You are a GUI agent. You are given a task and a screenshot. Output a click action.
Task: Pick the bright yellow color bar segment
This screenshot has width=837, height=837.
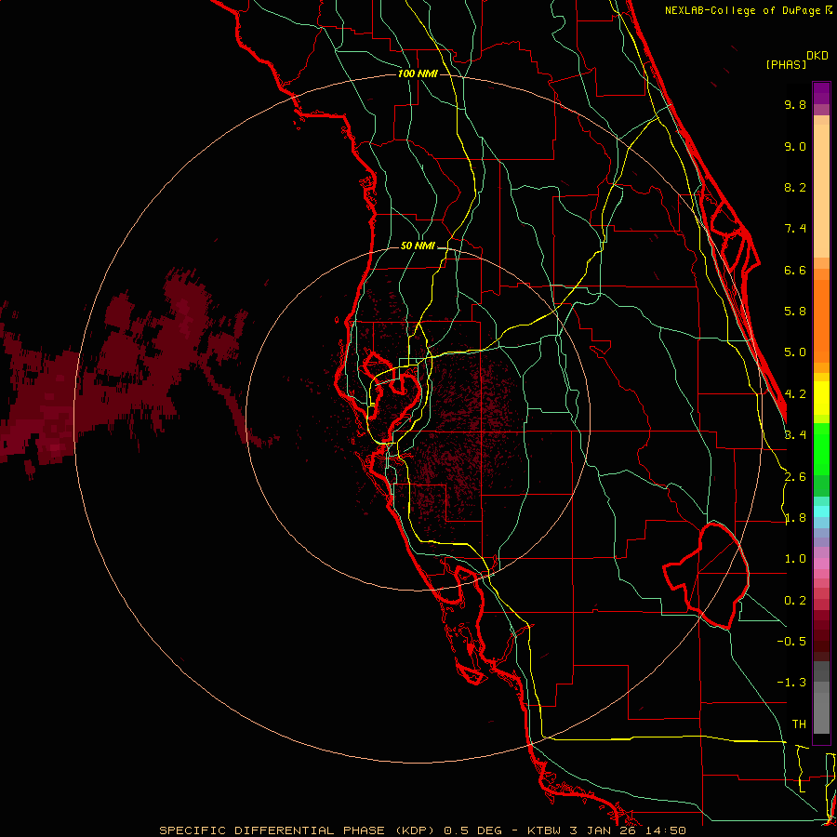pos(821,398)
